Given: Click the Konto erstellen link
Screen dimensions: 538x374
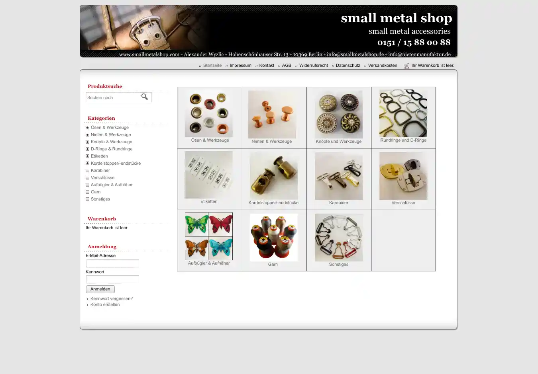Looking at the screenshot, I should [x=105, y=305].
